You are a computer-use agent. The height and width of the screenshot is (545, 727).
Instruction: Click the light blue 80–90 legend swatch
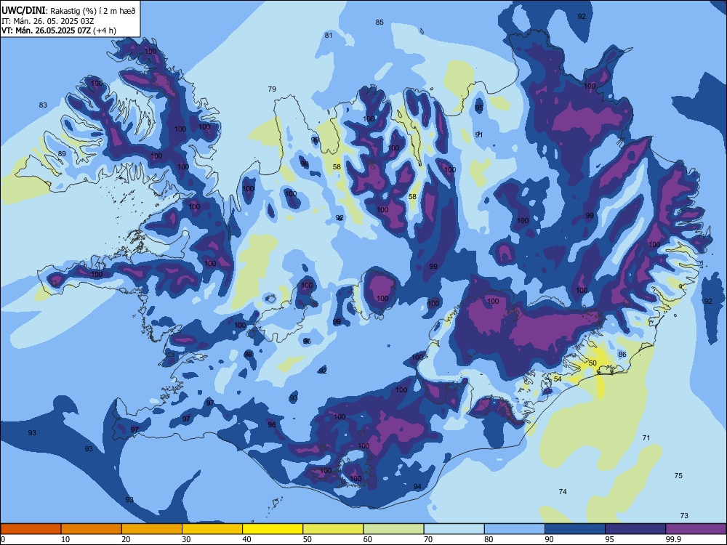pyautogui.click(x=515, y=529)
